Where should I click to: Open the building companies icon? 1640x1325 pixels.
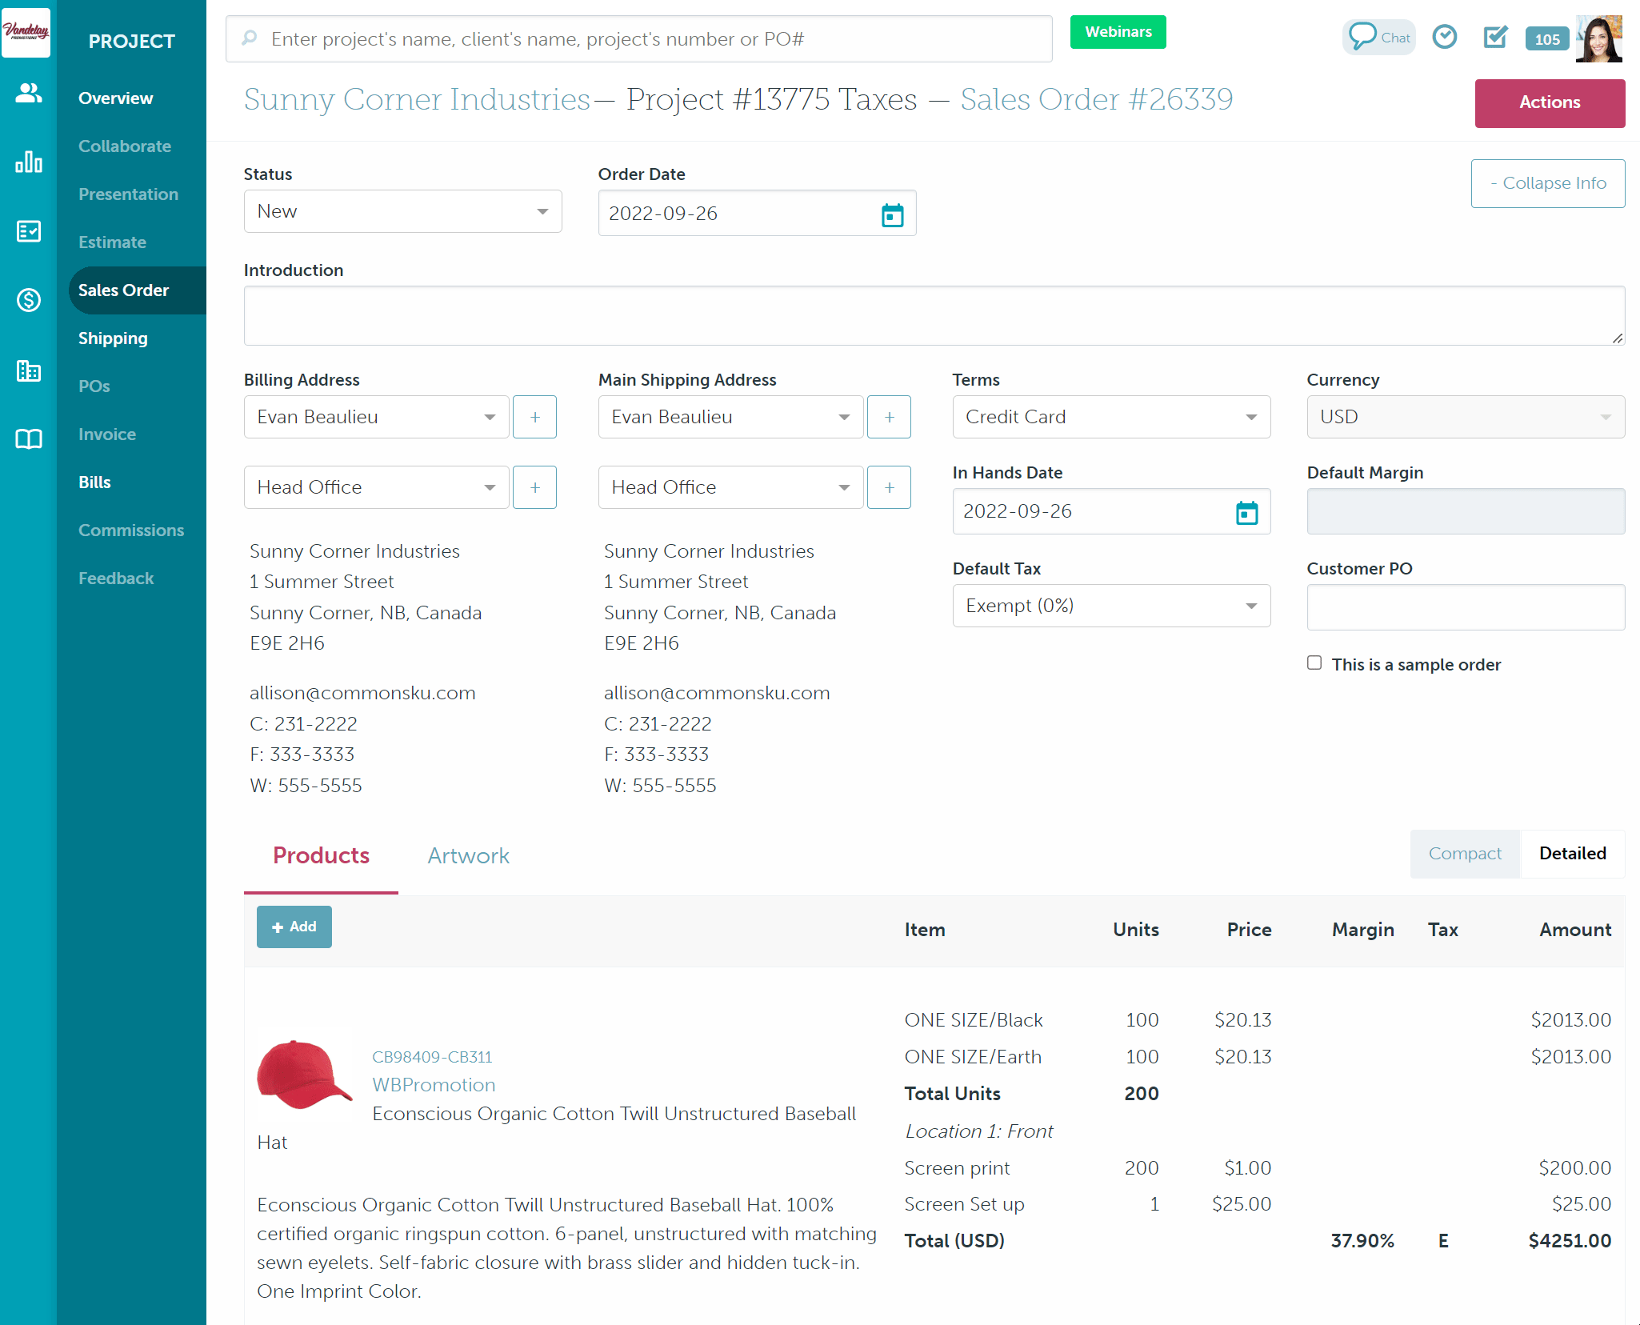point(29,370)
